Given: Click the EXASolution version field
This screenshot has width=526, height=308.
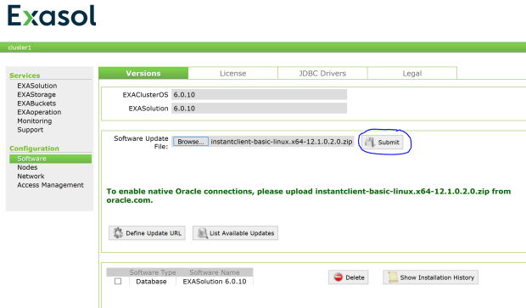Looking at the screenshot, I should click(x=259, y=109).
